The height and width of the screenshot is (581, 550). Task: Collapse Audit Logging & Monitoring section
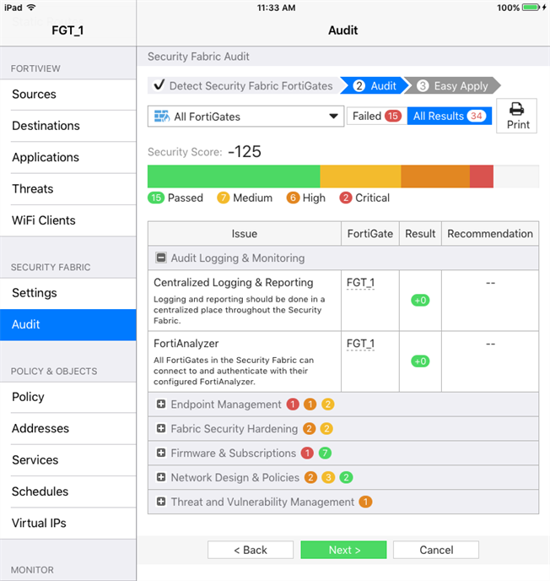(x=161, y=258)
